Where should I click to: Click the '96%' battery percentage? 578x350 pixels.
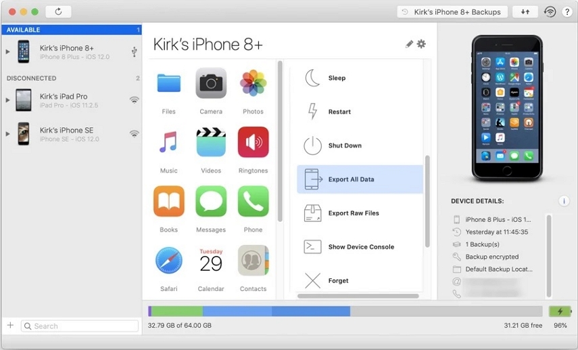560,325
